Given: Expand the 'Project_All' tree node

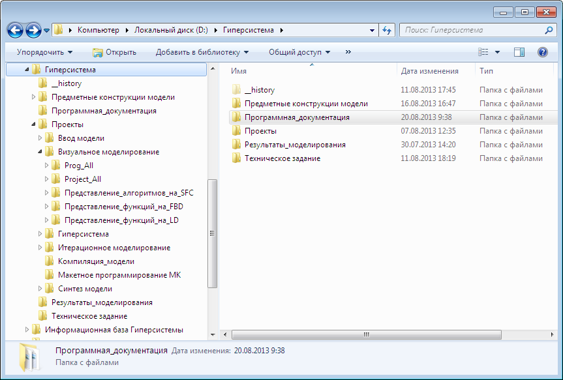Looking at the screenshot, I should [x=46, y=179].
